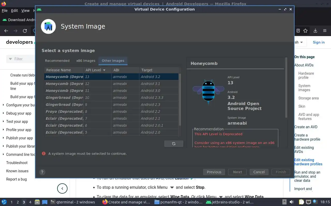The width and height of the screenshot is (331, 206).
Task: Switch to the Recommended tab
Action: [57, 61]
